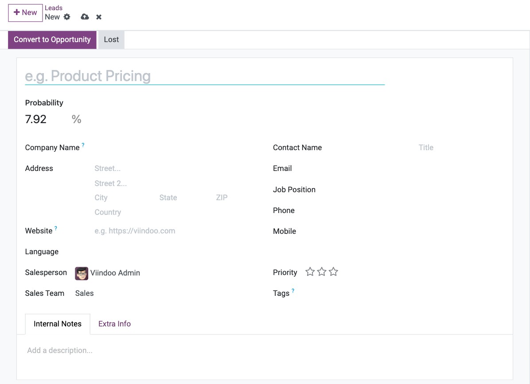Click help question mark beside Website

tap(56, 228)
